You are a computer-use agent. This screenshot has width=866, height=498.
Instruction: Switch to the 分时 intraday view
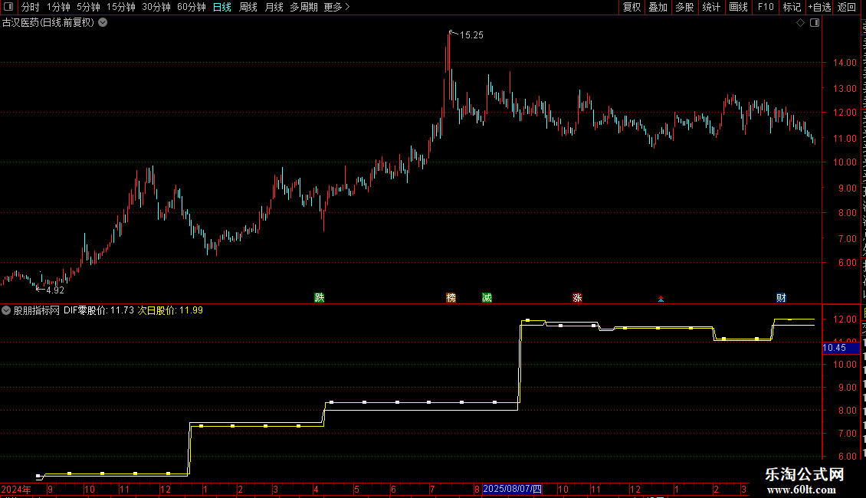(x=31, y=7)
